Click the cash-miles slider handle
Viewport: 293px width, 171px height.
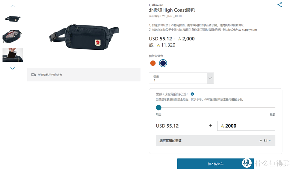click(158, 108)
